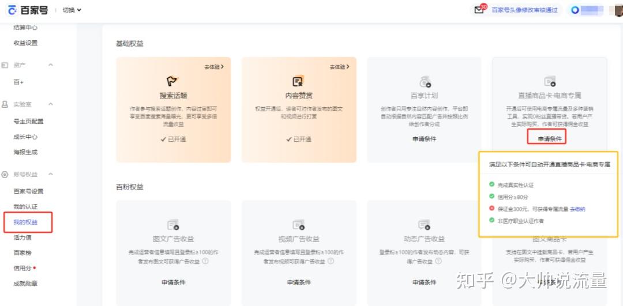The height and width of the screenshot is (306, 623).
Task: Click the 视频广告收益 icon
Action: [x=299, y=225]
